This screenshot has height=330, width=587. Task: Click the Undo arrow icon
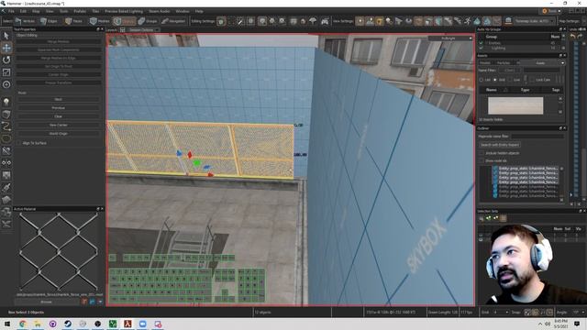pyautogui.click(x=572, y=37)
